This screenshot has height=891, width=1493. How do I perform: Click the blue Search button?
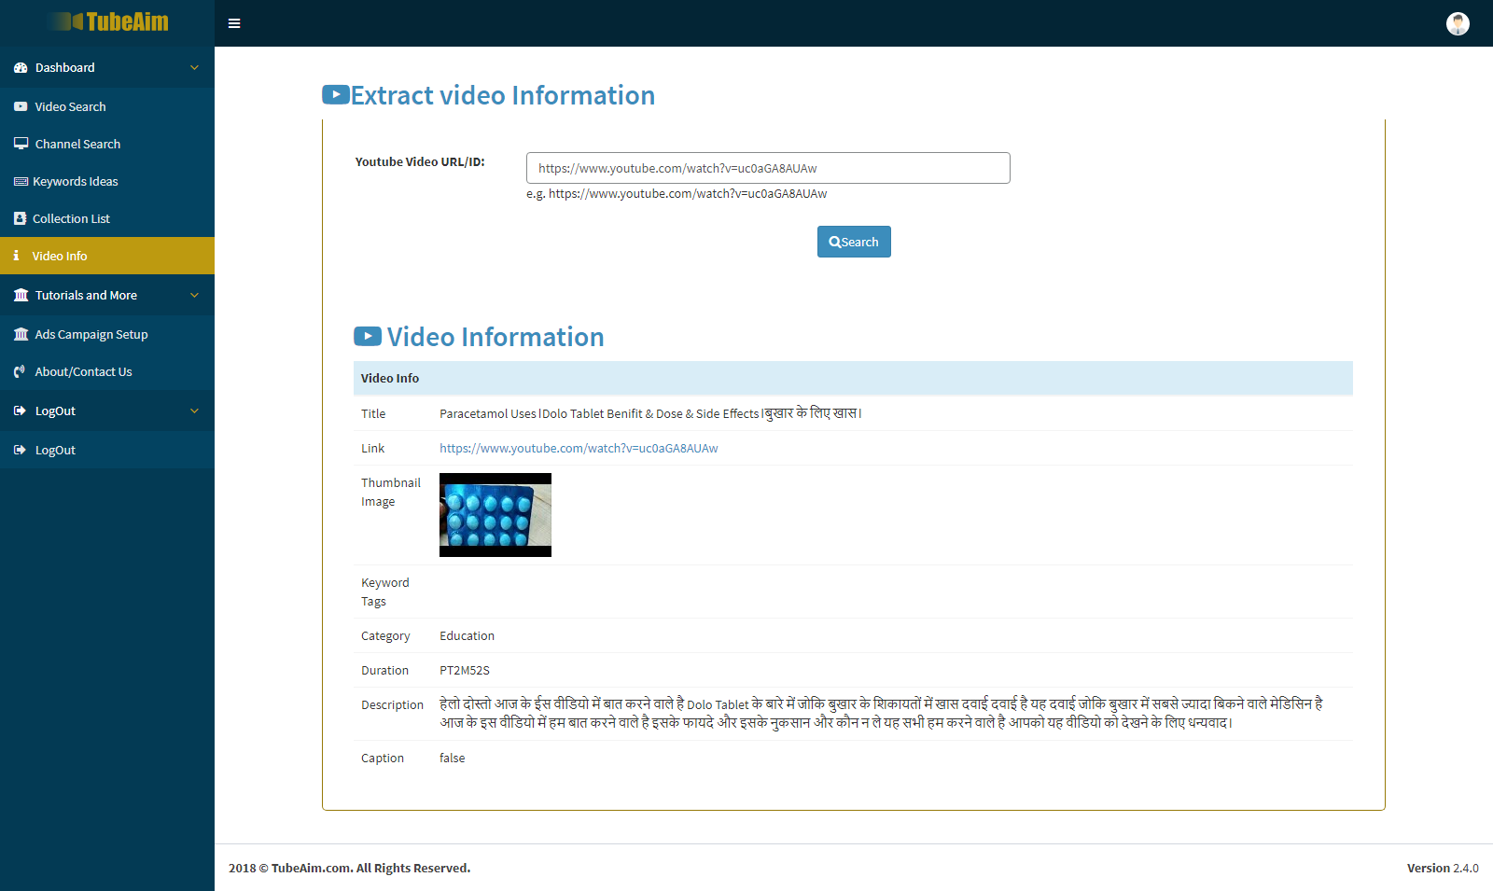click(854, 242)
